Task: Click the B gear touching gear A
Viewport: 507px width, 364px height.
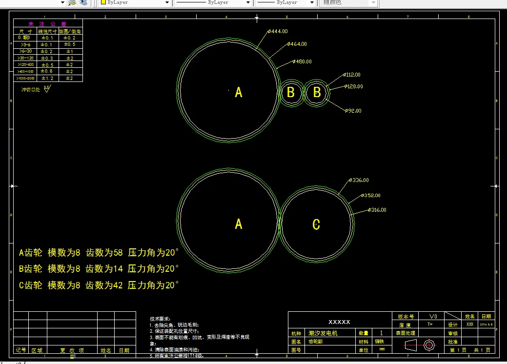Action: coord(291,93)
